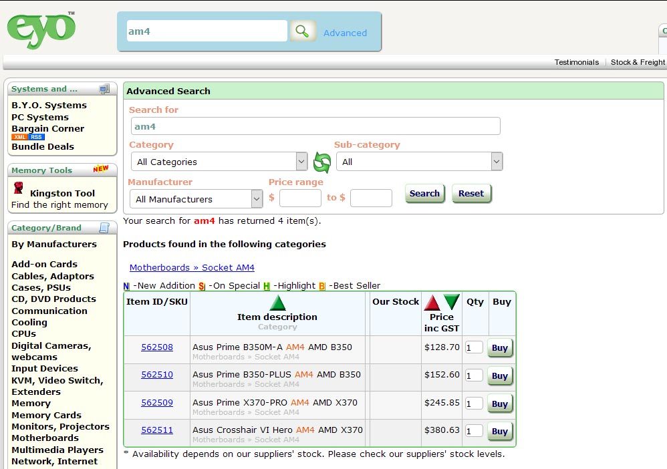
Task: Open KVM, Video Switch, Extenders category
Action: pyautogui.click(x=57, y=385)
